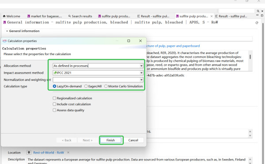
Task: Click Cancel in the Calculation properties dialog
Action: point(133,140)
